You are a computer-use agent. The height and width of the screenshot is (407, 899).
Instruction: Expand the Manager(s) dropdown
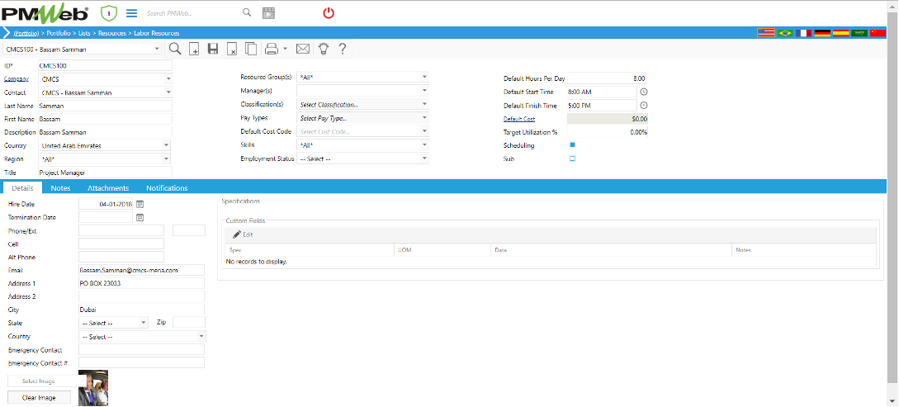(x=424, y=90)
